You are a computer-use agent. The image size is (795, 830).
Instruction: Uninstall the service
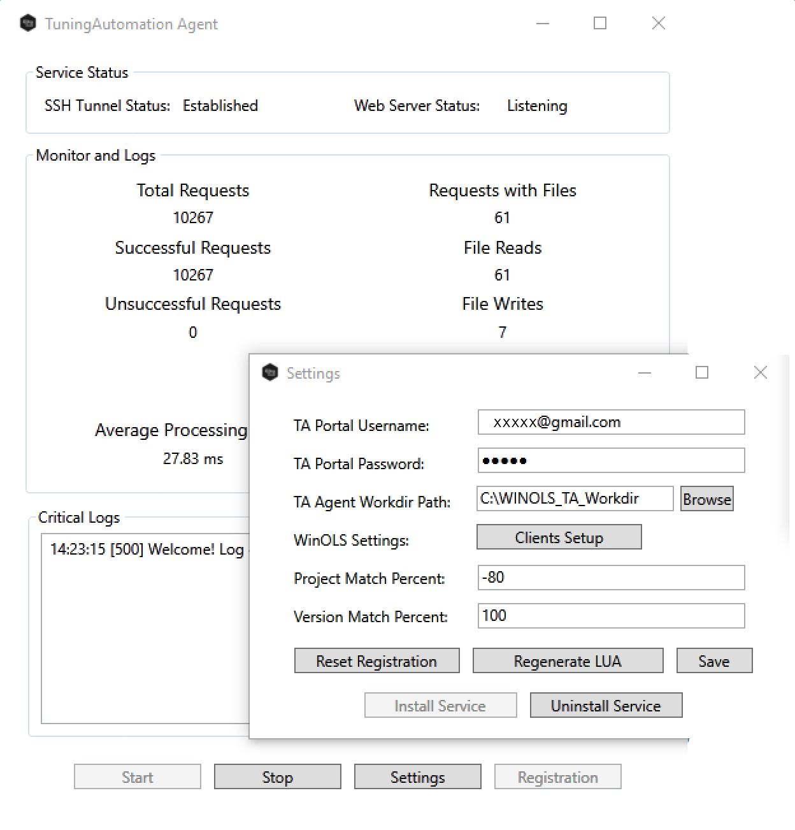click(606, 706)
